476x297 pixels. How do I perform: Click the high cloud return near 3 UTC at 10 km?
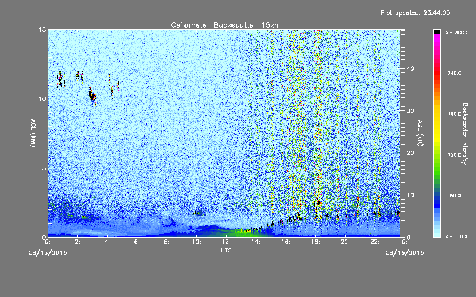click(x=92, y=96)
